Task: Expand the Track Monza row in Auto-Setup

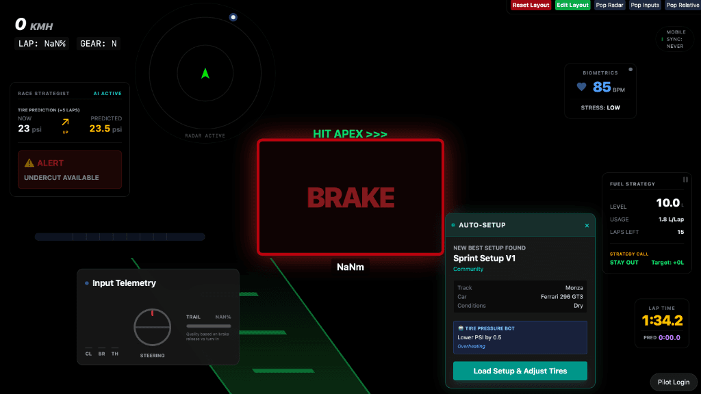Action: [x=520, y=287]
